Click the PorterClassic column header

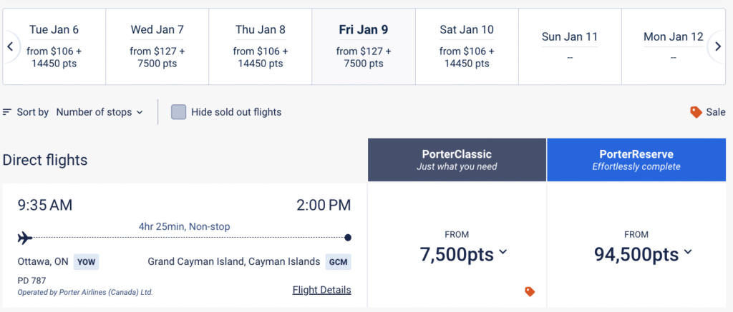pos(457,159)
